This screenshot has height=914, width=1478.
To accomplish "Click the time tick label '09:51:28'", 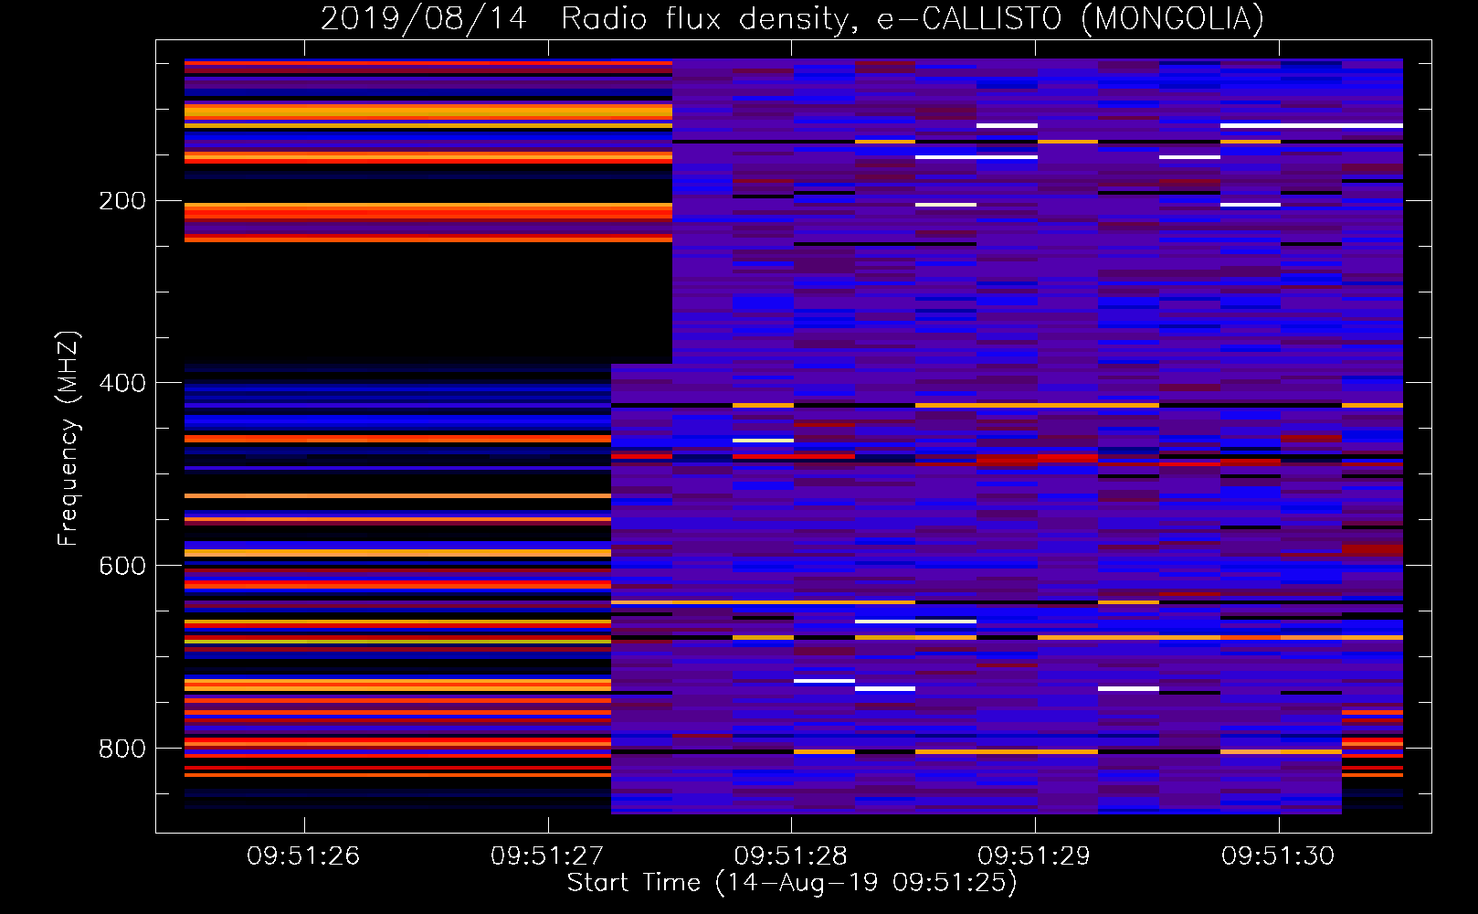I will click(791, 856).
